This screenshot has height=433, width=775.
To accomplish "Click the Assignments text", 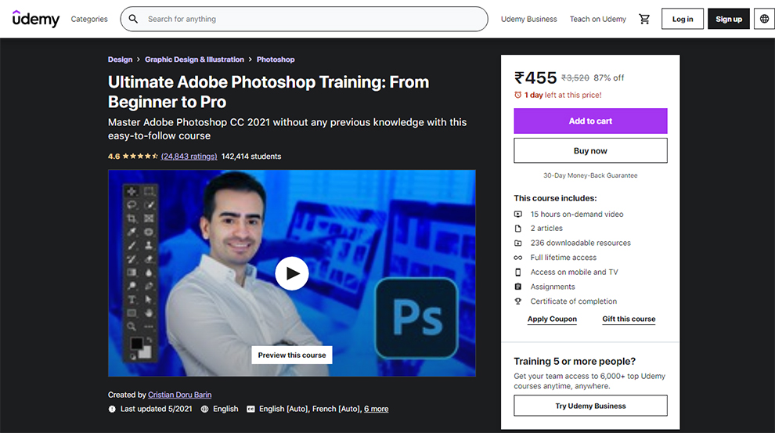I will point(553,287).
